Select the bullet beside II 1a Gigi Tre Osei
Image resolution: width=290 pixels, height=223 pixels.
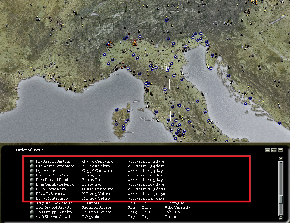click(x=32, y=175)
